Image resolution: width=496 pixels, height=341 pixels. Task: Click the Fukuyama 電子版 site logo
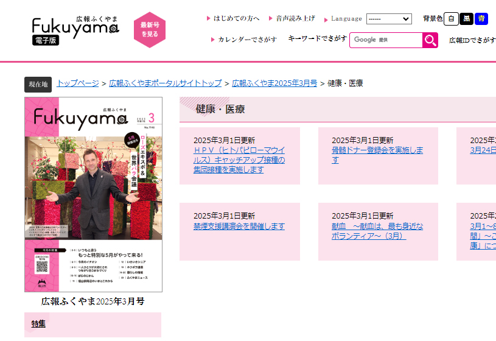pos(75,30)
